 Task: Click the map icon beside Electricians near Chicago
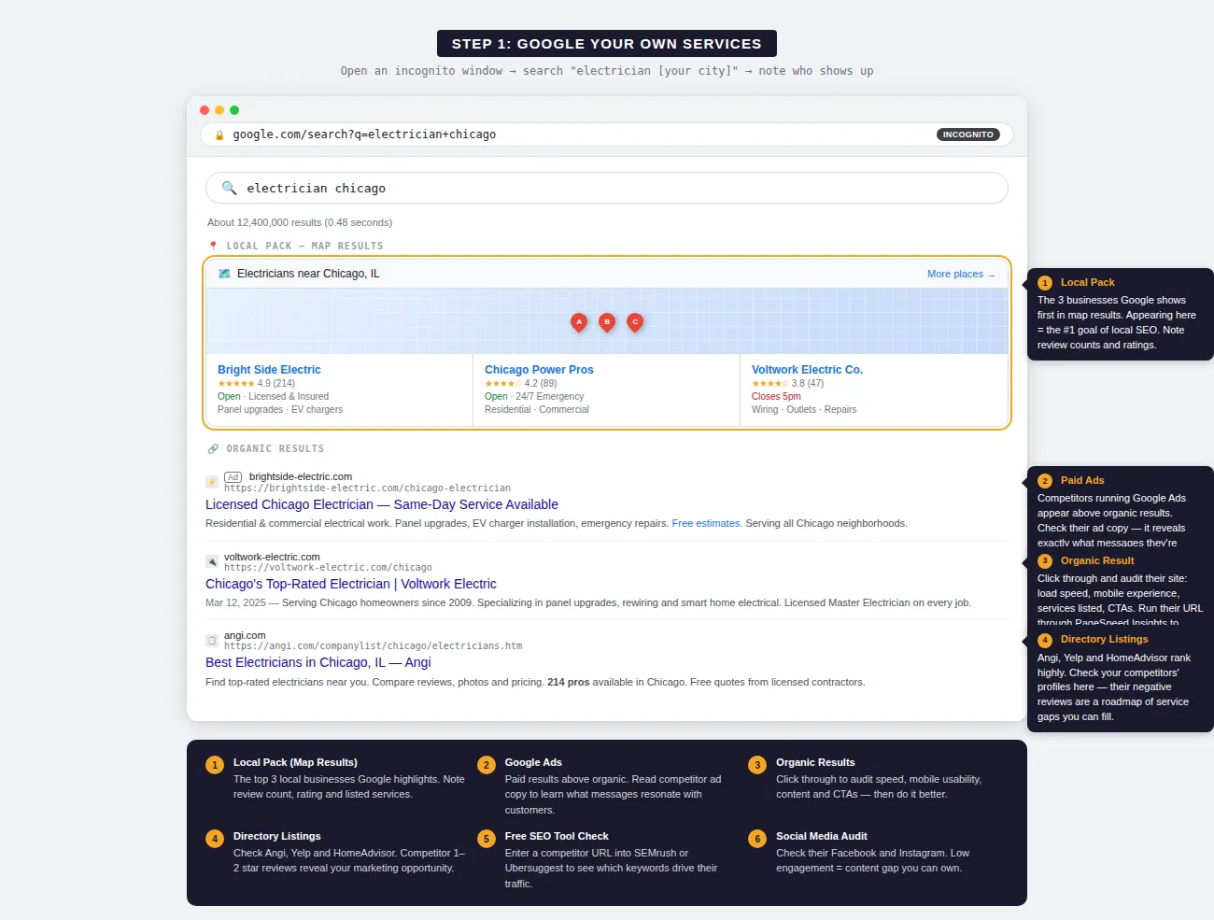pos(223,273)
